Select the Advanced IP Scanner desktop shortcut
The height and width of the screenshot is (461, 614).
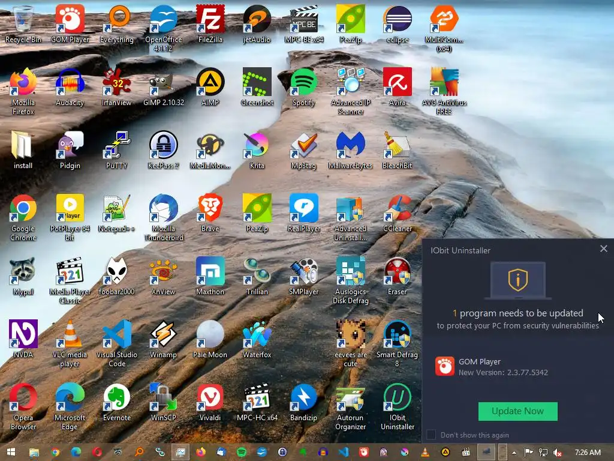coord(350,91)
